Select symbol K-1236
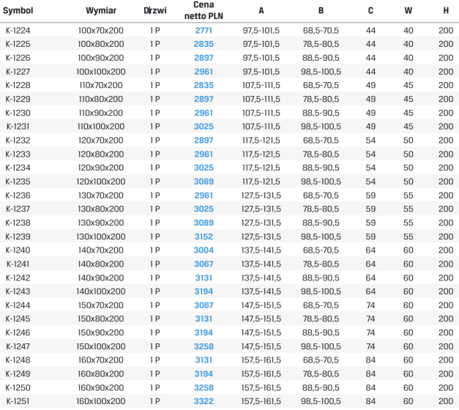This screenshot has width=459, height=410. point(18,195)
